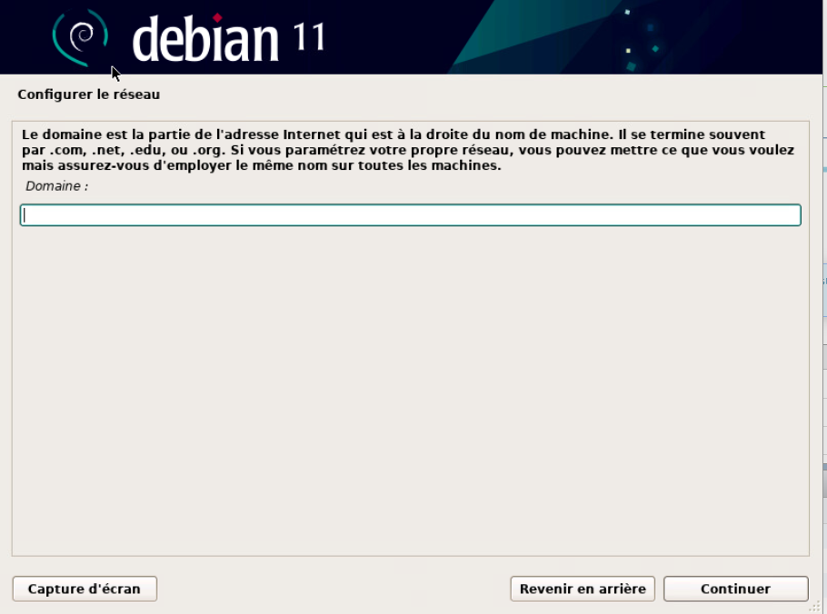The height and width of the screenshot is (614, 827).
Task: Click the red dot above the debian wordmark
Action: tap(217, 17)
